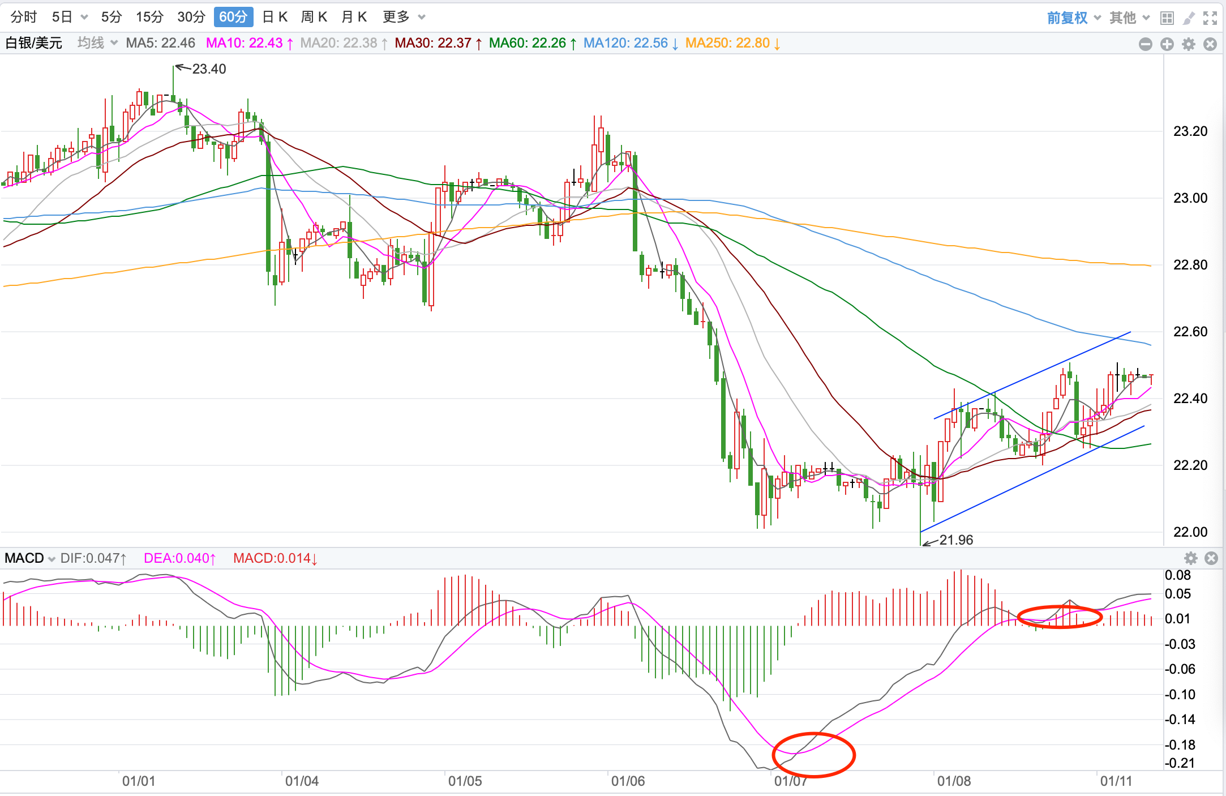1226x796 pixels.
Task: Click the 01/06 date label
Action: click(628, 781)
